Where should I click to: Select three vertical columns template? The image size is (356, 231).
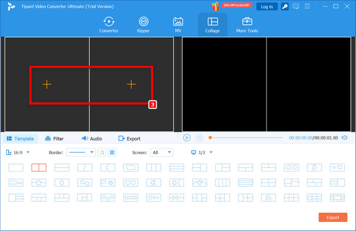pyautogui.click(x=154, y=167)
